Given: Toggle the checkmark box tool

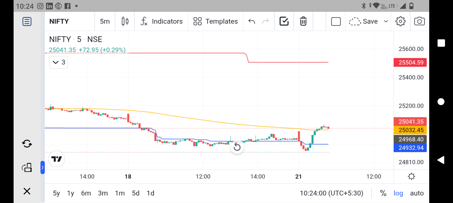Looking at the screenshot, I should tap(284, 21).
